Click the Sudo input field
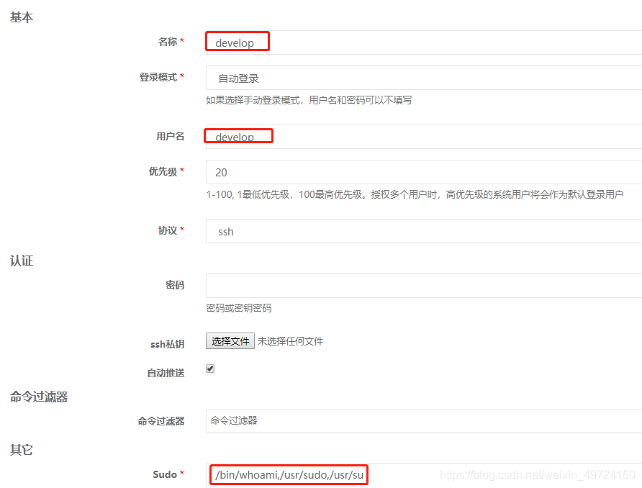This screenshot has height=488, width=642. tap(424, 475)
